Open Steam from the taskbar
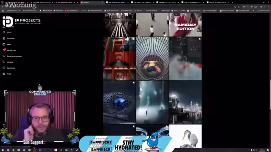 point(77,150)
